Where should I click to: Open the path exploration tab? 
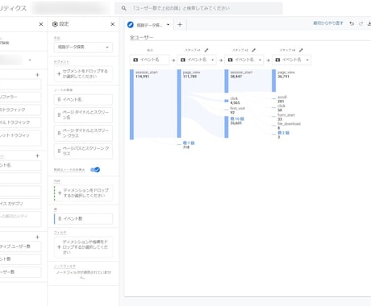[149, 25]
